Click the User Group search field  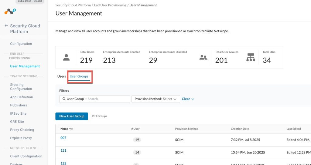[95, 99]
